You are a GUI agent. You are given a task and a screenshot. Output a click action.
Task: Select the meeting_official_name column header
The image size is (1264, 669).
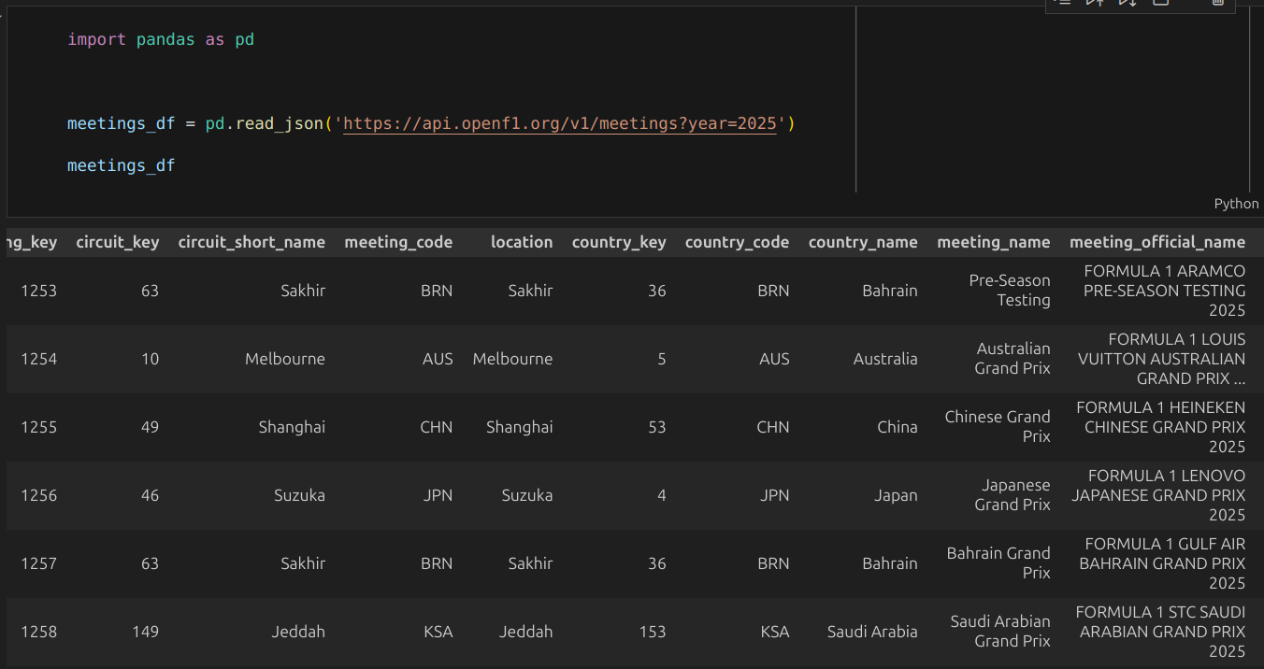pyautogui.click(x=1157, y=242)
